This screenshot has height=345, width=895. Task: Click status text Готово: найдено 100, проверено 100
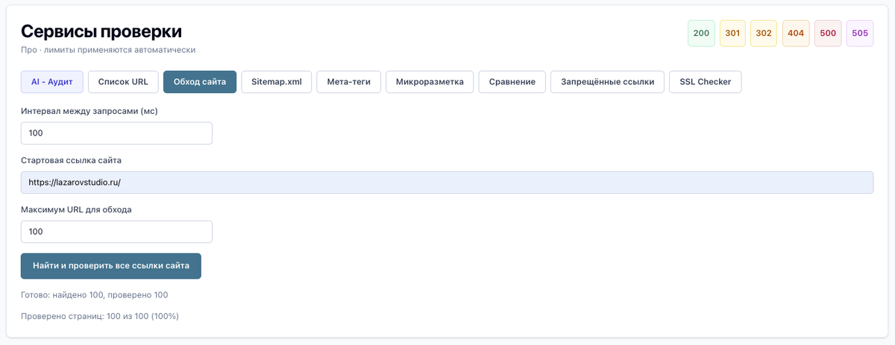pos(95,295)
